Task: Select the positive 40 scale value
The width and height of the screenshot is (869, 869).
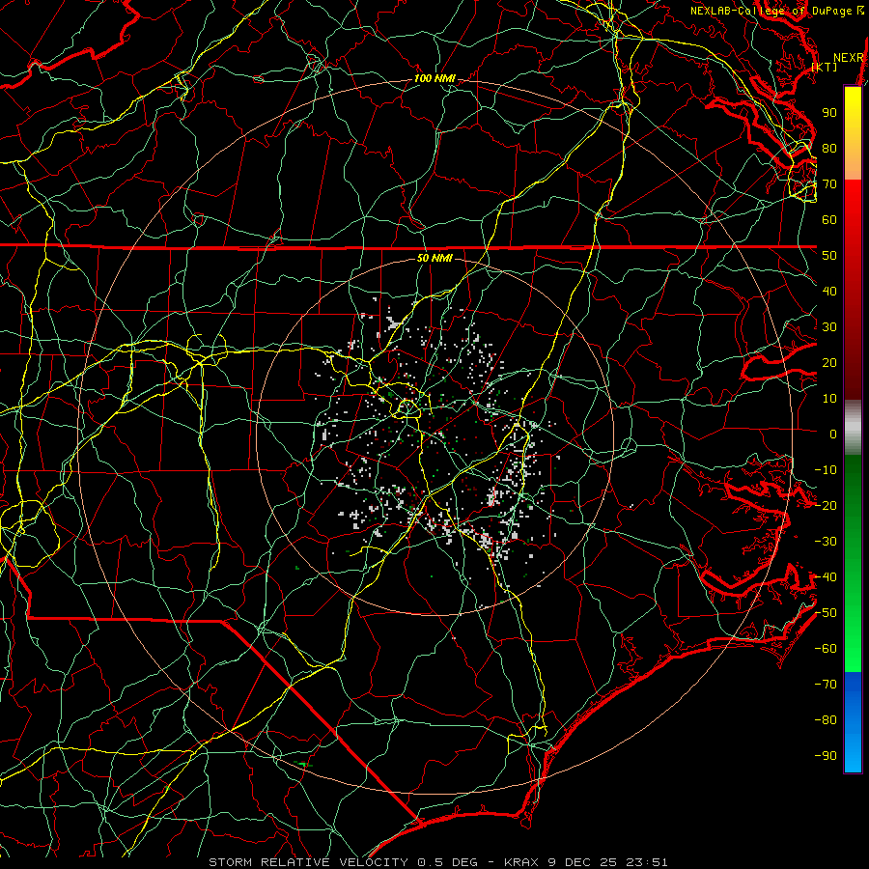Action: coord(829,292)
